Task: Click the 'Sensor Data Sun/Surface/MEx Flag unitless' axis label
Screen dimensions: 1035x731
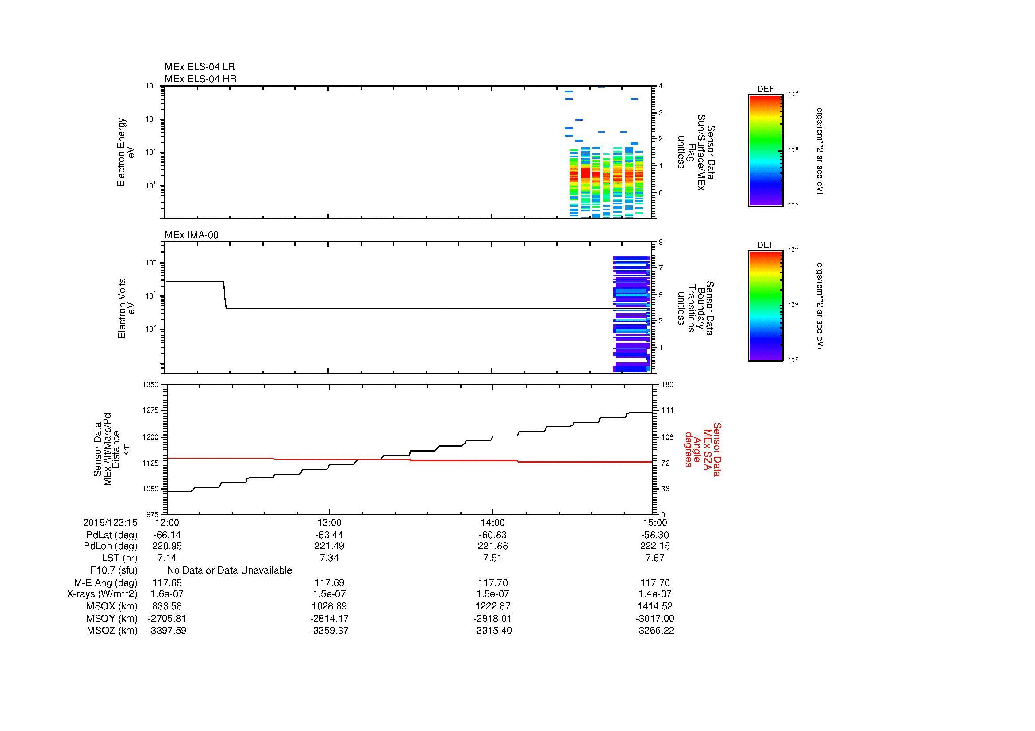Action: coord(696,152)
